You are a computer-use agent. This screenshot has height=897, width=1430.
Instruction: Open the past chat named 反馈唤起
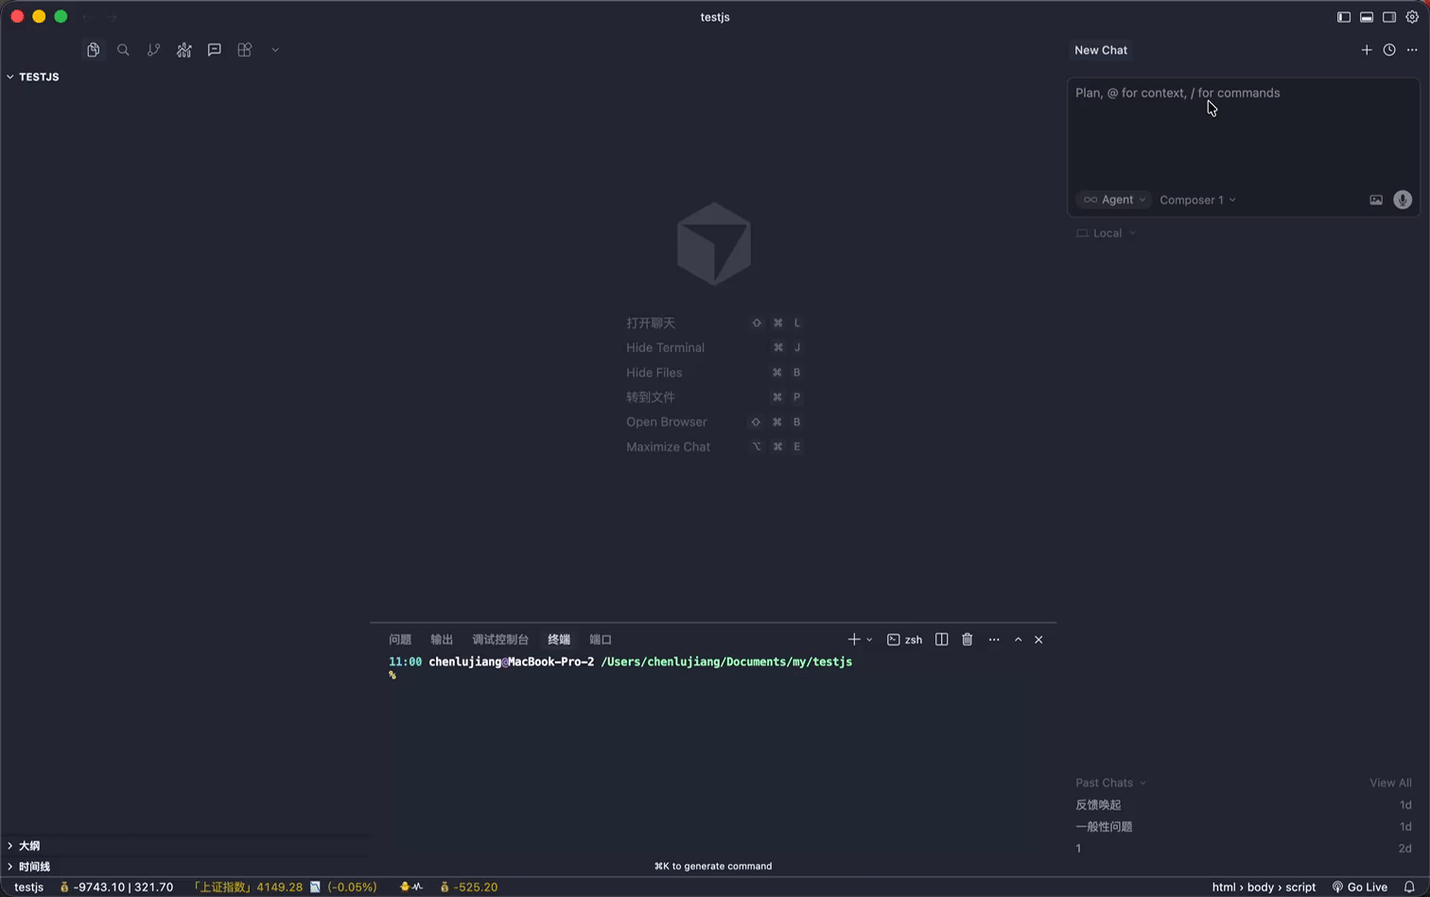click(1097, 804)
